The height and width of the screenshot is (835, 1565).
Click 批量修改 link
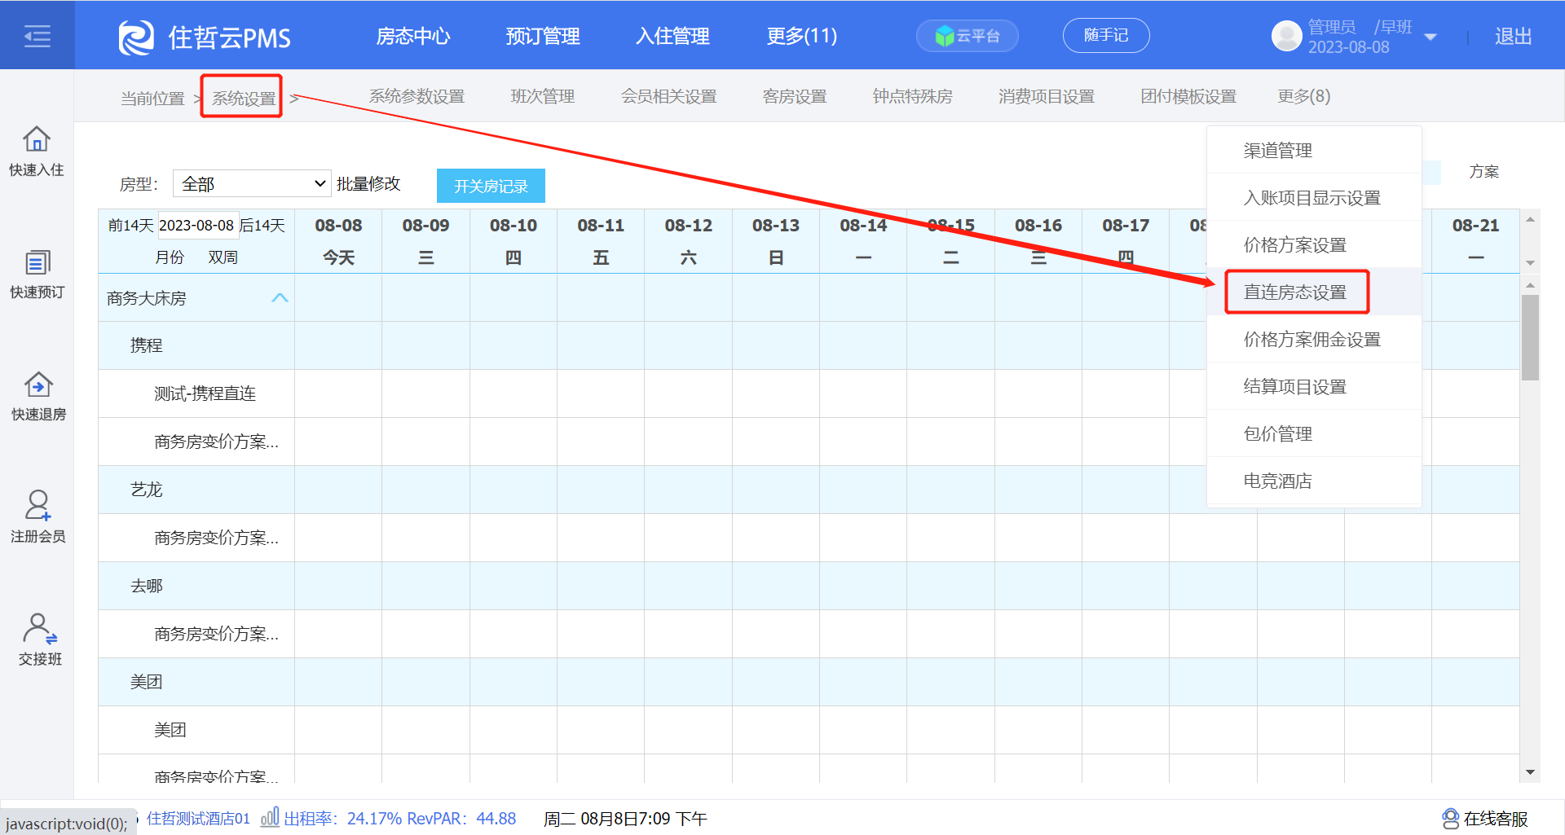tap(368, 183)
